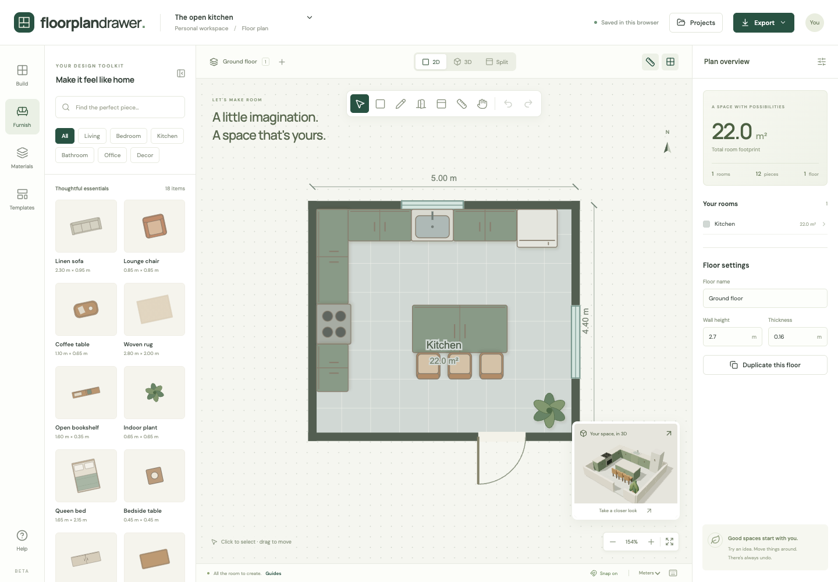Filter furniture by Kitchen category

(x=167, y=136)
